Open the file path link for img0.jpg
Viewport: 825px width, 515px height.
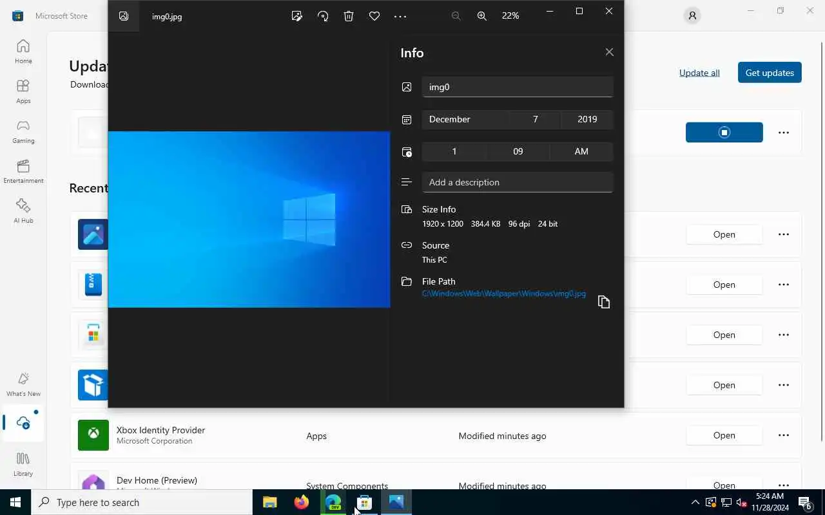[x=504, y=294]
